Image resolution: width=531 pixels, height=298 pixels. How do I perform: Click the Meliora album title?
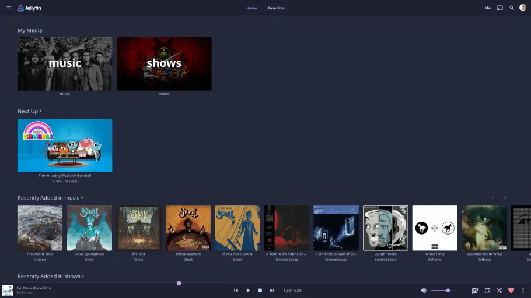138,254
